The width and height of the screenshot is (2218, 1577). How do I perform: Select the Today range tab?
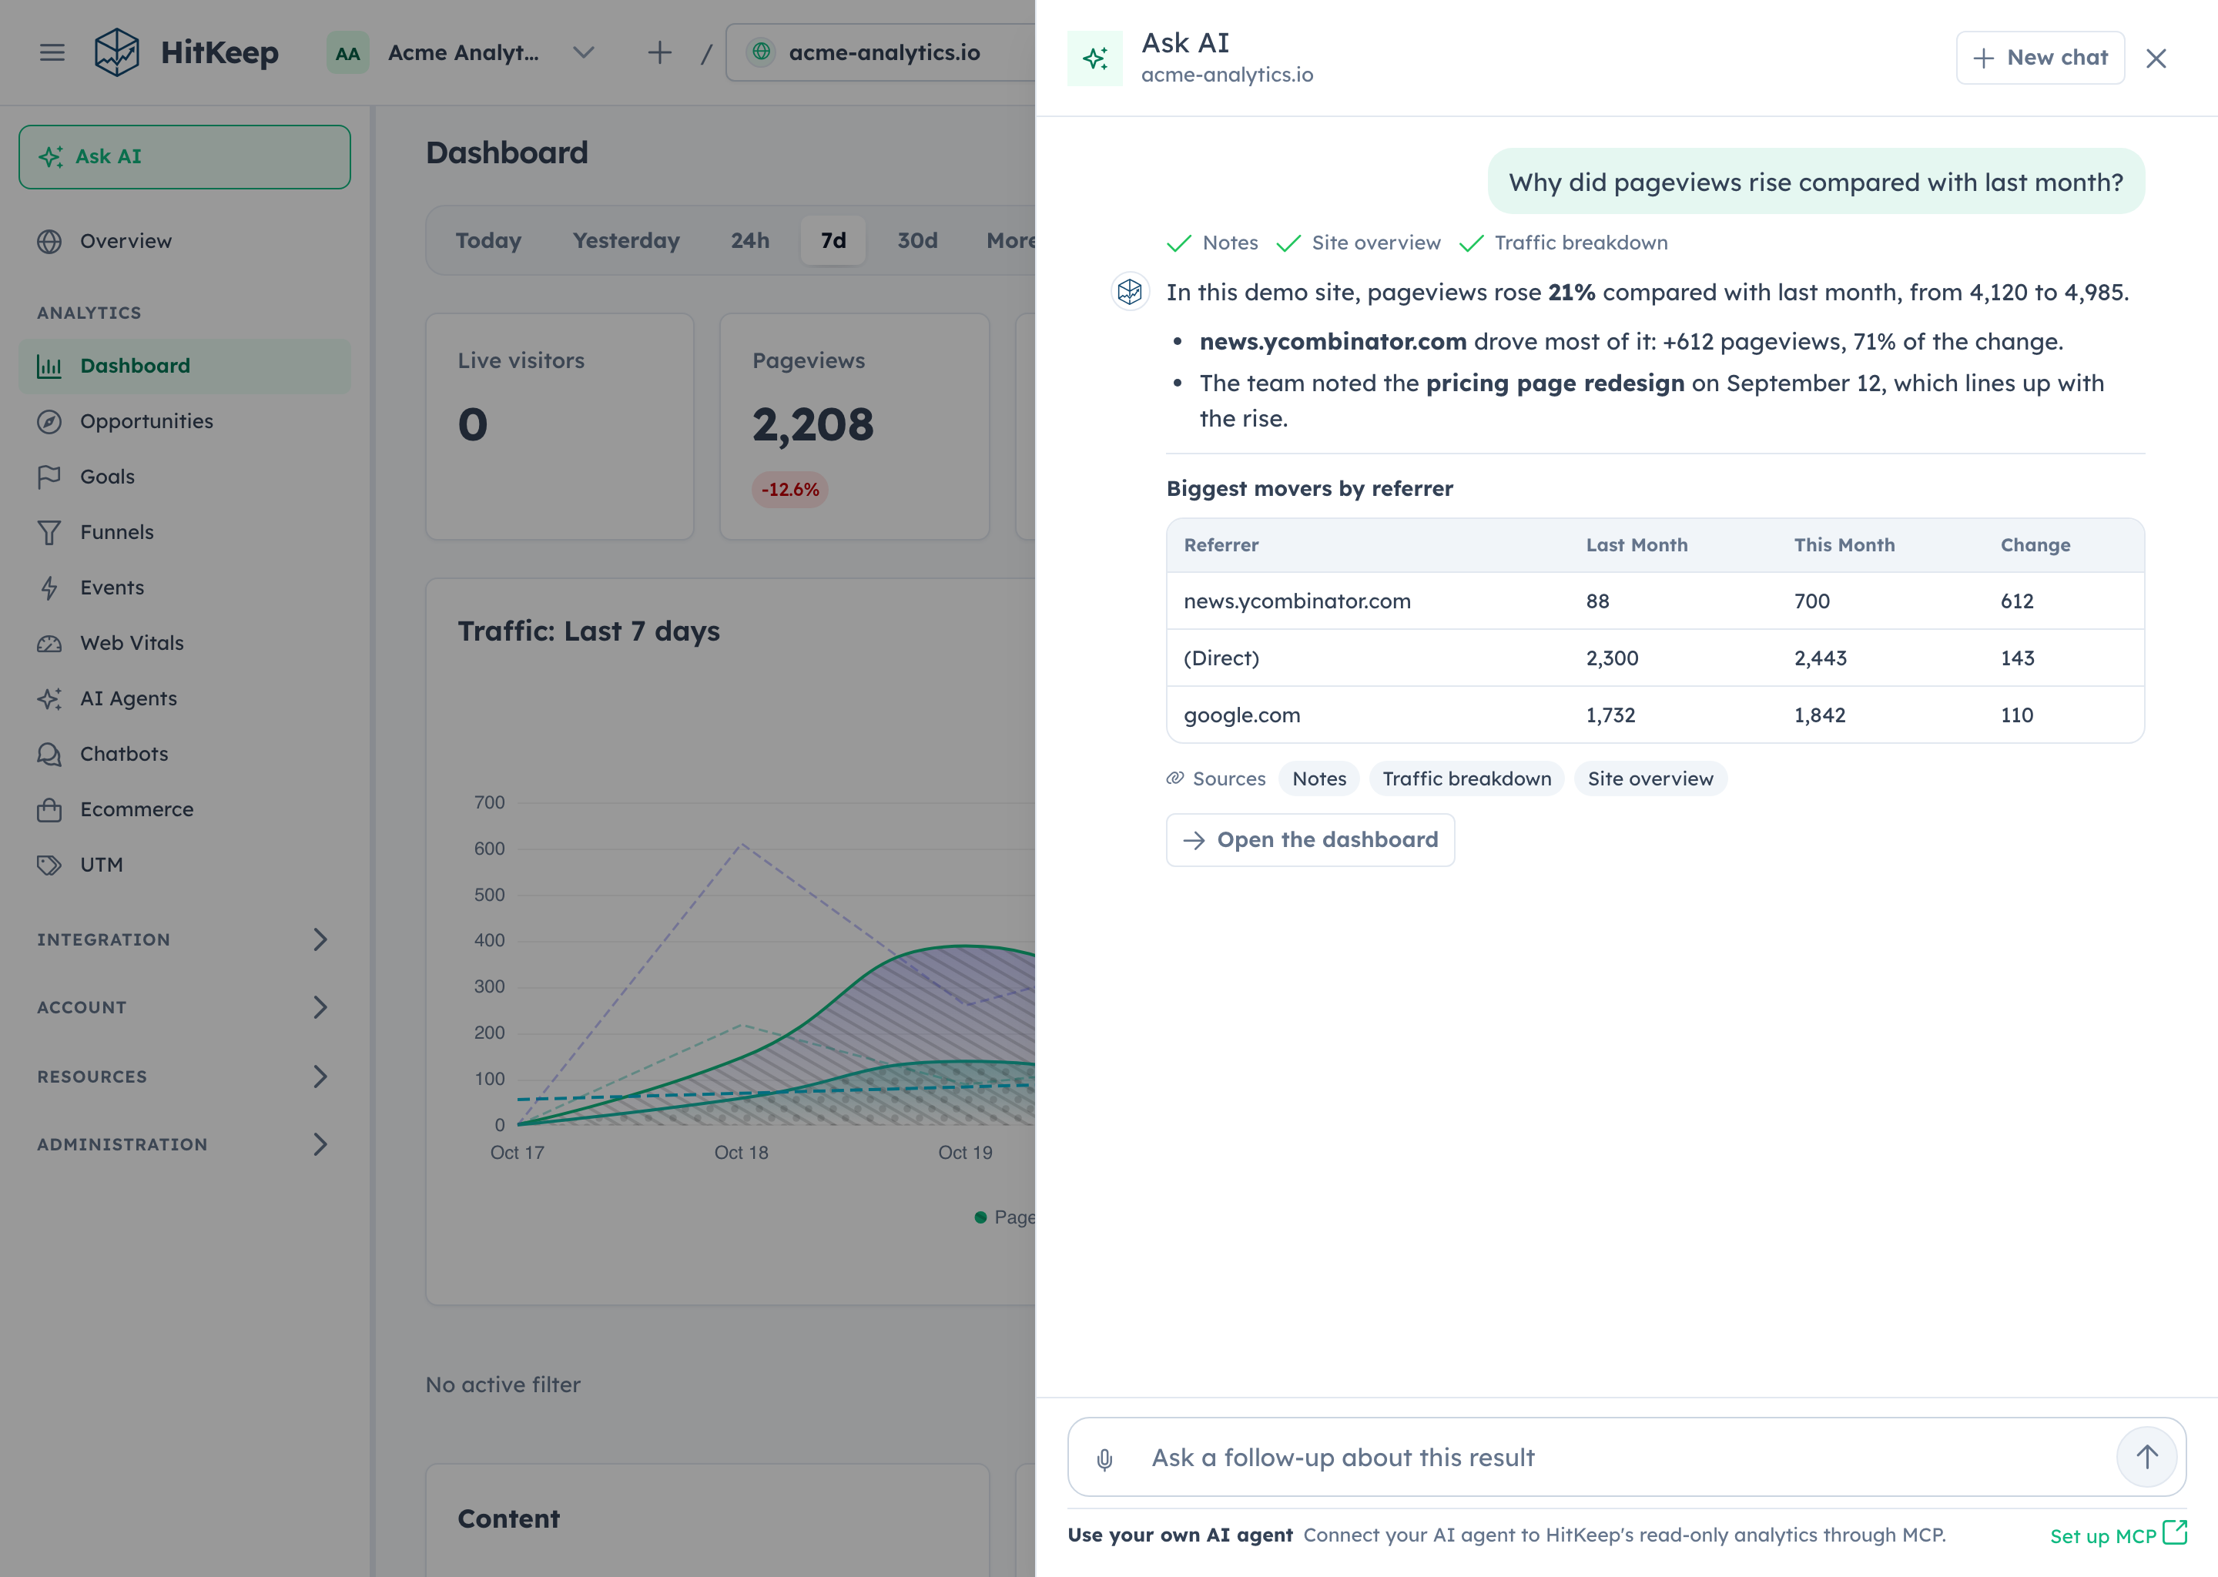(488, 241)
